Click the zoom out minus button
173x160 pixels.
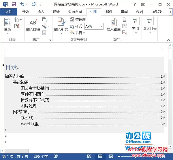pos(119,156)
